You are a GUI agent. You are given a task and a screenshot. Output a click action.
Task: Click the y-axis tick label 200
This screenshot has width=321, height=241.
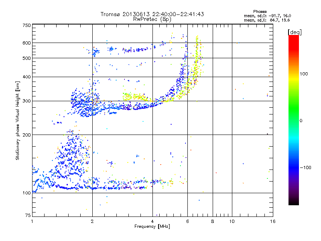pos(26,135)
